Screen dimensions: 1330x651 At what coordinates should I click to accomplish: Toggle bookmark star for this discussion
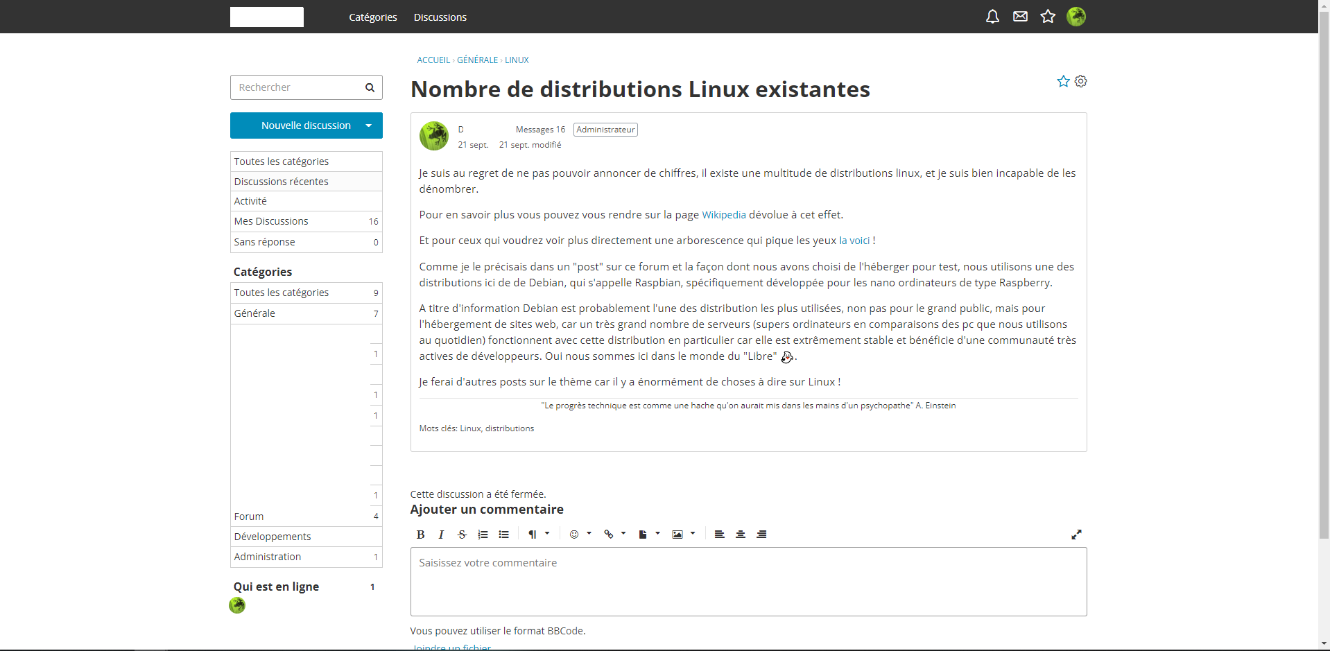1063,82
